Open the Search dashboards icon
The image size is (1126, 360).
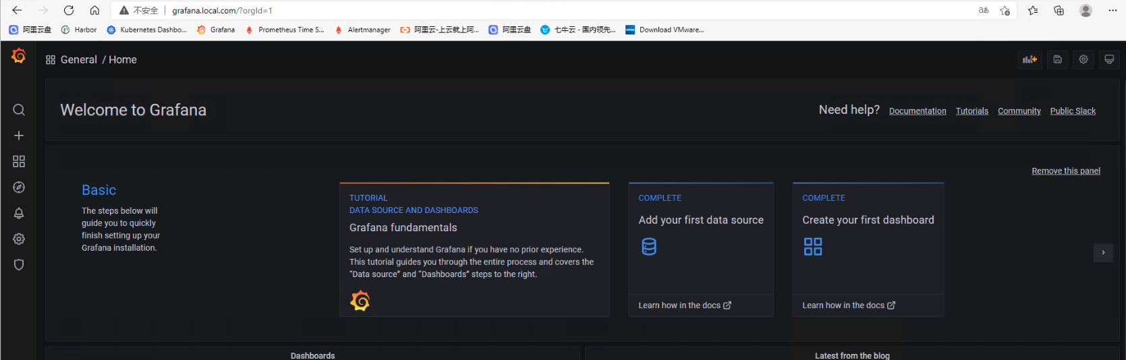[19, 110]
